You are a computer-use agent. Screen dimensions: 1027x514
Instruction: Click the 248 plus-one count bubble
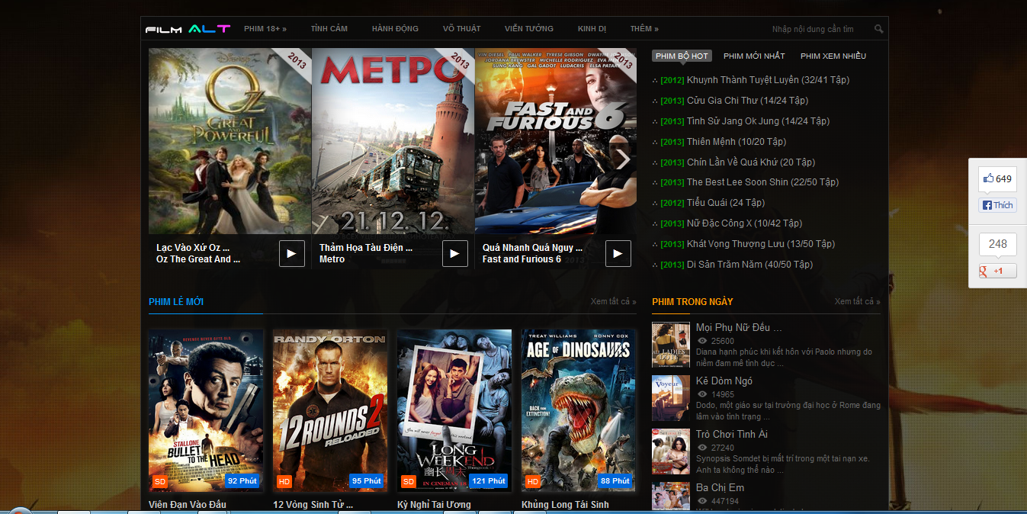pos(997,244)
